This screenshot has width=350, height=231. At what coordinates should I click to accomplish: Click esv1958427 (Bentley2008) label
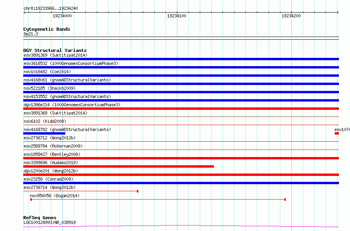(52, 154)
